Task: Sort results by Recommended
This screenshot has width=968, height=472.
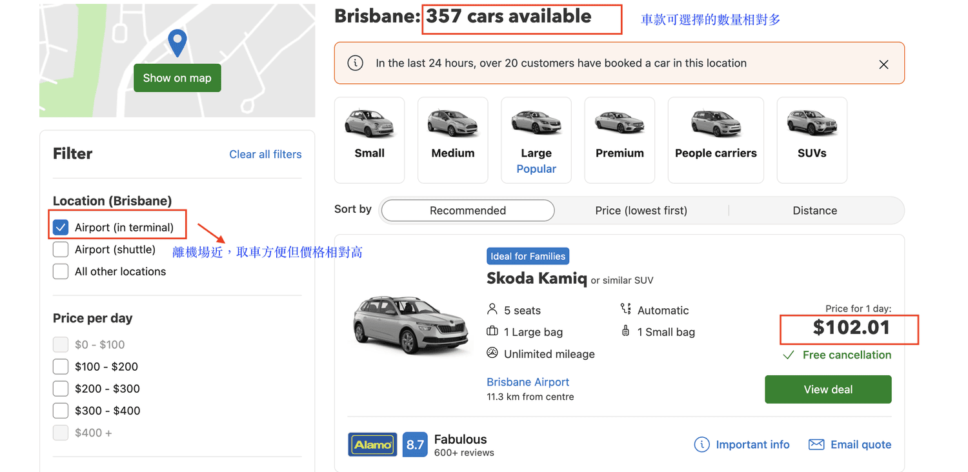Action: click(468, 210)
